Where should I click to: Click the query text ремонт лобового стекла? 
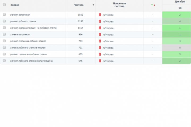pyautogui.click(x=23, y=21)
